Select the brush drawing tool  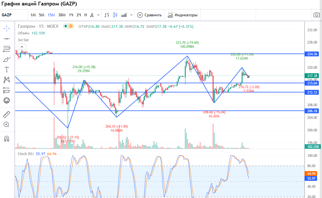(x=7, y=60)
